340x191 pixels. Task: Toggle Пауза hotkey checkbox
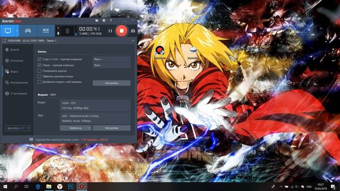click(39, 65)
